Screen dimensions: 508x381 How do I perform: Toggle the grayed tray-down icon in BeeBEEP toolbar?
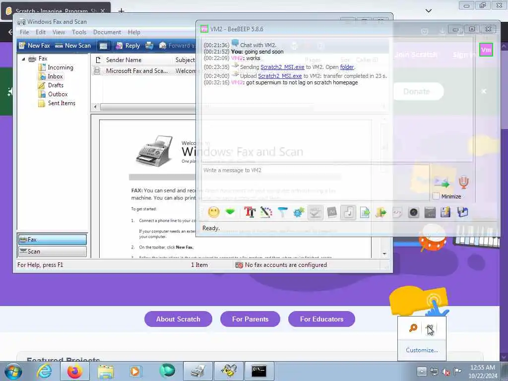point(315,212)
